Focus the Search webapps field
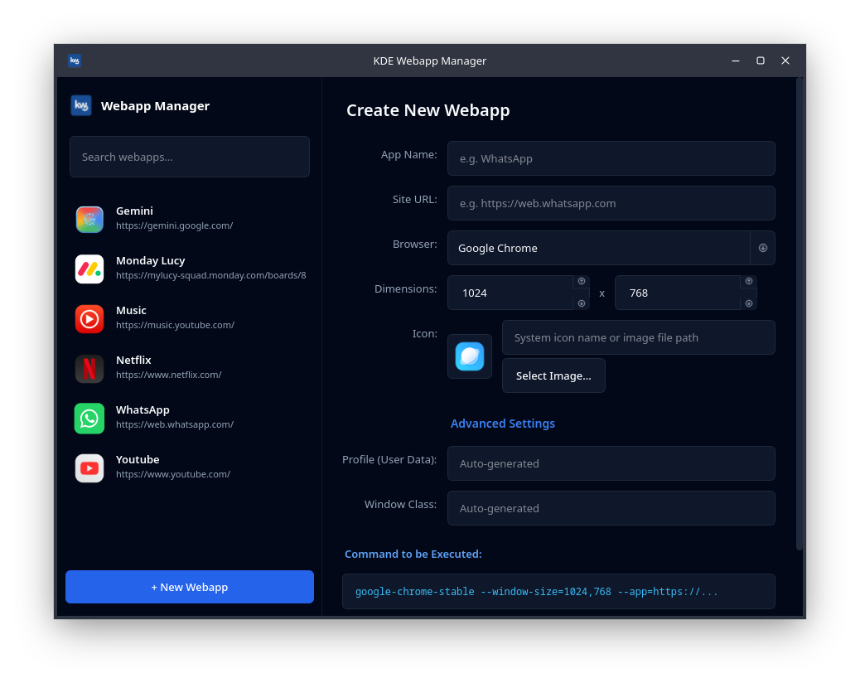Image resolution: width=860 pixels, height=683 pixels. (190, 157)
